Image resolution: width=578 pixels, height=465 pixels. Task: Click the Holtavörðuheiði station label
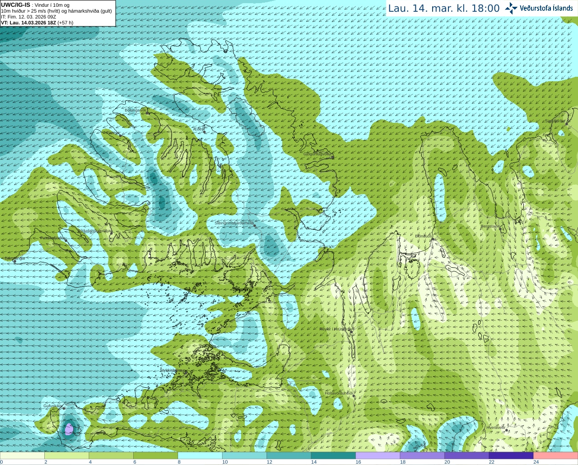[x=339, y=393]
